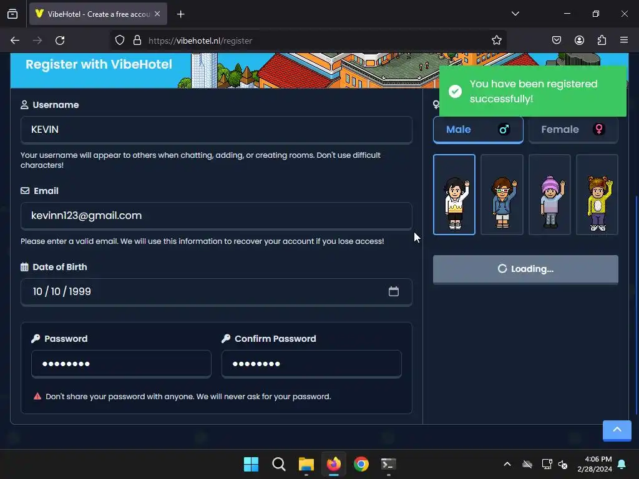This screenshot has height=479, width=639.
Task: Open the Extensions puzzle icon
Action: click(602, 41)
